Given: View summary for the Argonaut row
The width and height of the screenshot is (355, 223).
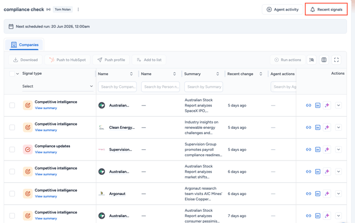Looking at the screenshot, I should 46,197.
